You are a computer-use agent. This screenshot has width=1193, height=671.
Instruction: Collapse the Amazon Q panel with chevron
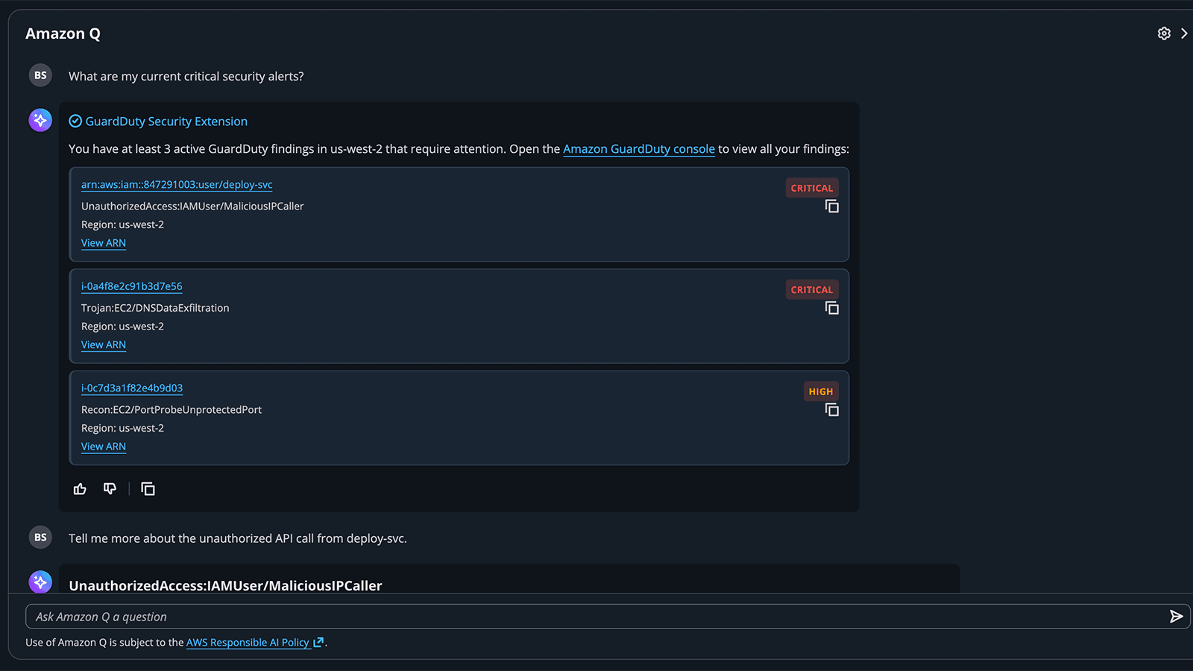click(1183, 34)
